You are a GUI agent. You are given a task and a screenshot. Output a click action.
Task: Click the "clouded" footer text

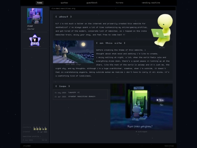(x=27, y=146)
